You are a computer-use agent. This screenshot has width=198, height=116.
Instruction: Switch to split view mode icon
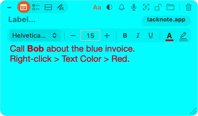coord(48,7)
